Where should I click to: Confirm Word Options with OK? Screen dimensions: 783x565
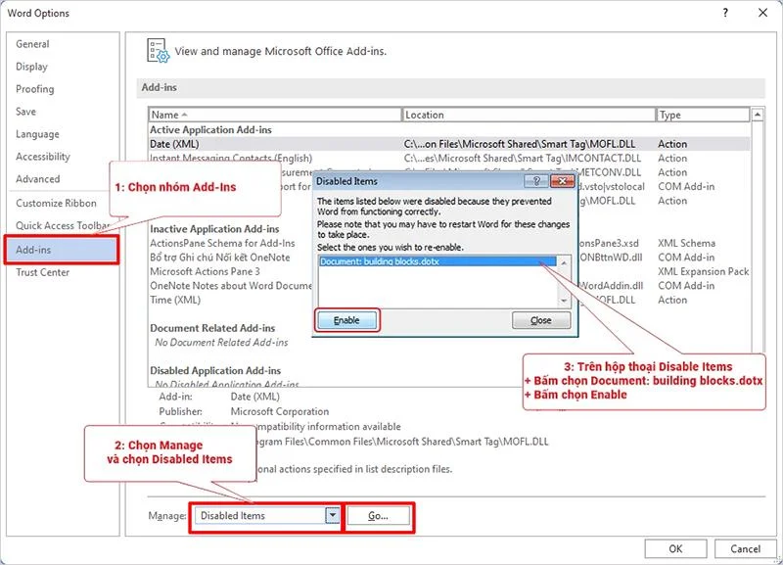[x=675, y=548]
